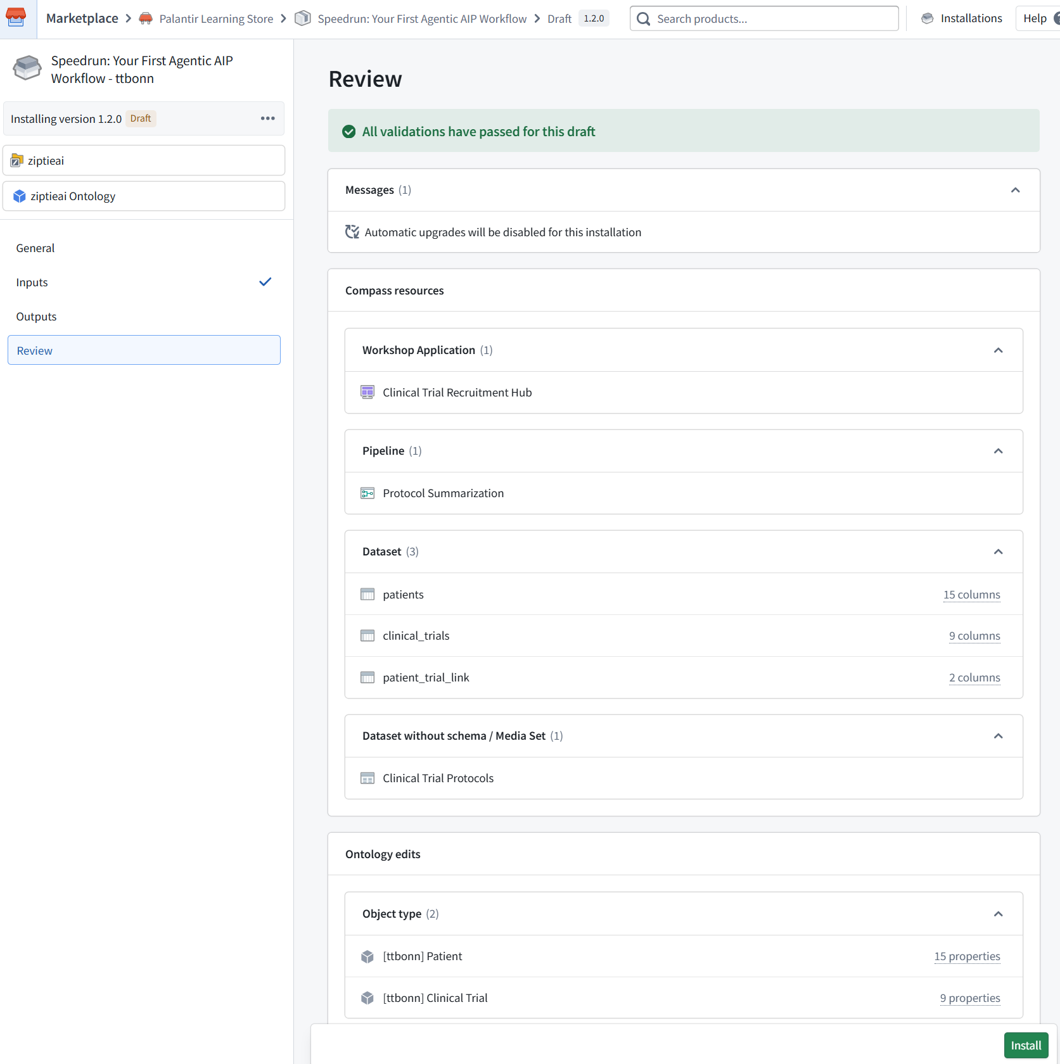Click the object type icon for [ttbonn] Clinical Trial
The width and height of the screenshot is (1060, 1064).
point(367,998)
